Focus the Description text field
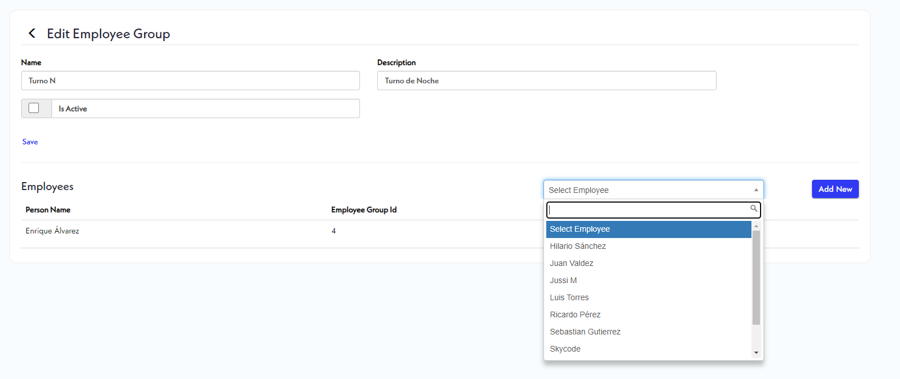 [546, 80]
